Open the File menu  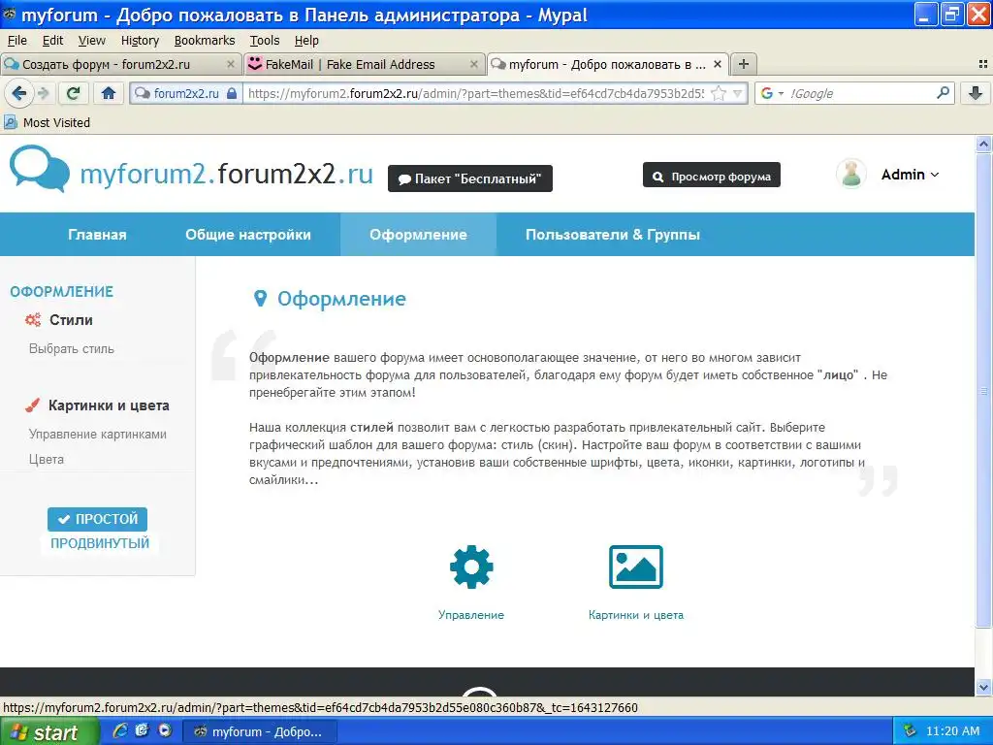click(x=17, y=41)
